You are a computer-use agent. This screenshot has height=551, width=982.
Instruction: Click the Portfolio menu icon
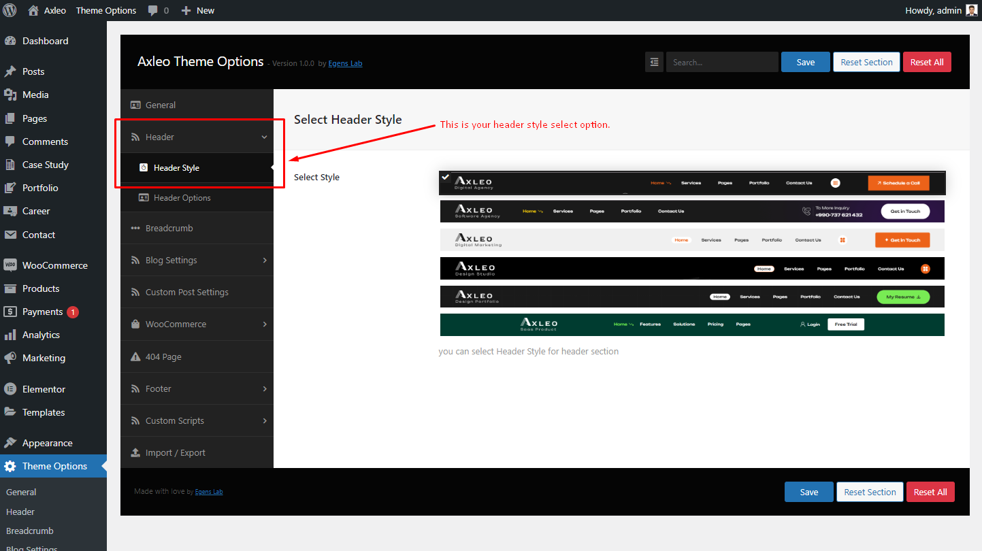[x=10, y=188]
